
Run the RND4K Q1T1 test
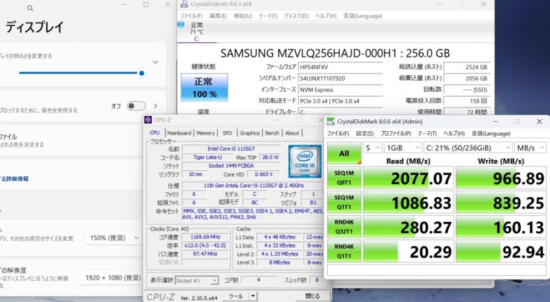344,251
